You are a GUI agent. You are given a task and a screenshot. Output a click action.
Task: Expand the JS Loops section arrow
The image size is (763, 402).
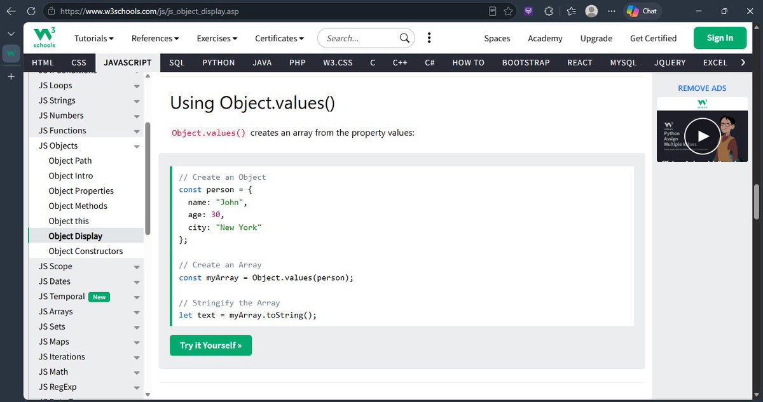pyautogui.click(x=137, y=86)
